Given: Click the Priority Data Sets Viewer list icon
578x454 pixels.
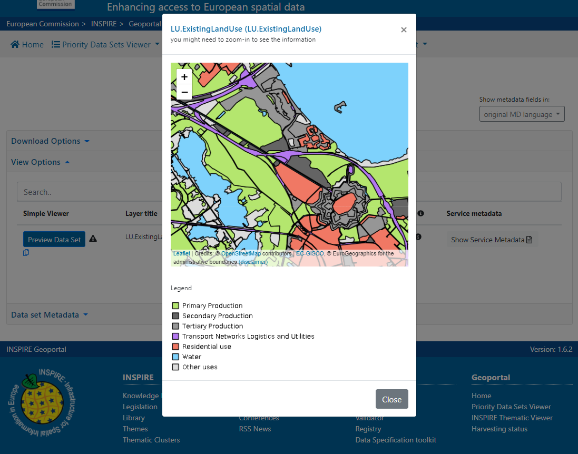Looking at the screenshot, I should tap(56, 45).
